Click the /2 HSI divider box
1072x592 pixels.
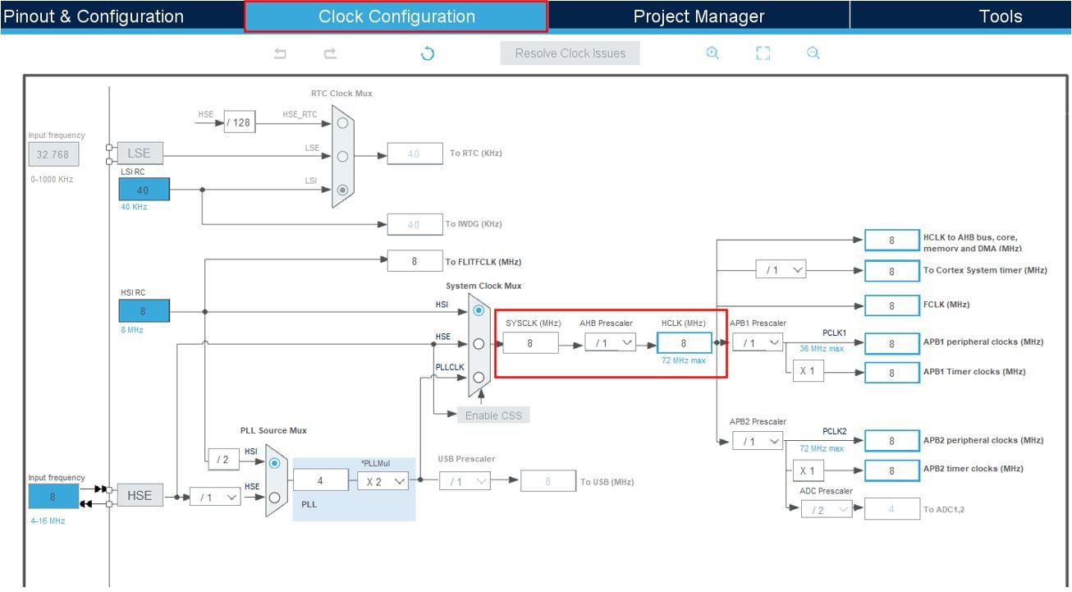click(x=223, y=460)
